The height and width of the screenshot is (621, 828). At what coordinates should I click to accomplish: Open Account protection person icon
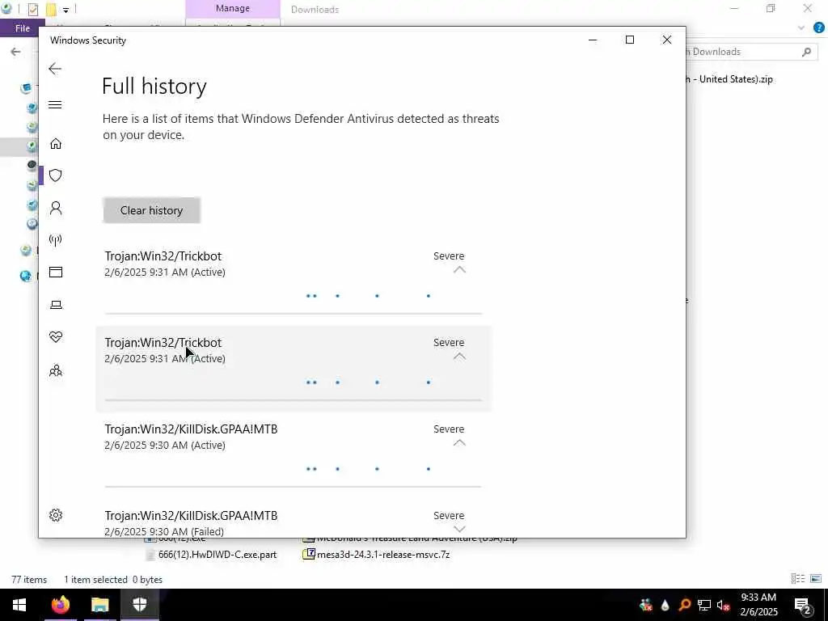point(56,208)
